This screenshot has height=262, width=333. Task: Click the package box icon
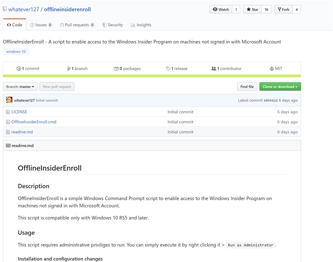(116, 69)
